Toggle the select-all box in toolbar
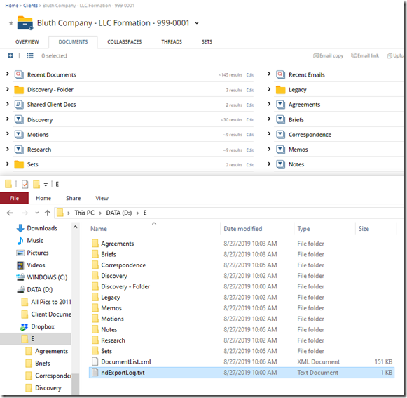407x398 pixels. pos(11,55)
